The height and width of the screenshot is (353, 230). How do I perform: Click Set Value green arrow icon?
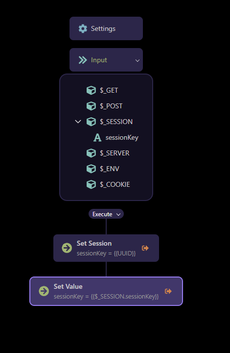[44, 291]
